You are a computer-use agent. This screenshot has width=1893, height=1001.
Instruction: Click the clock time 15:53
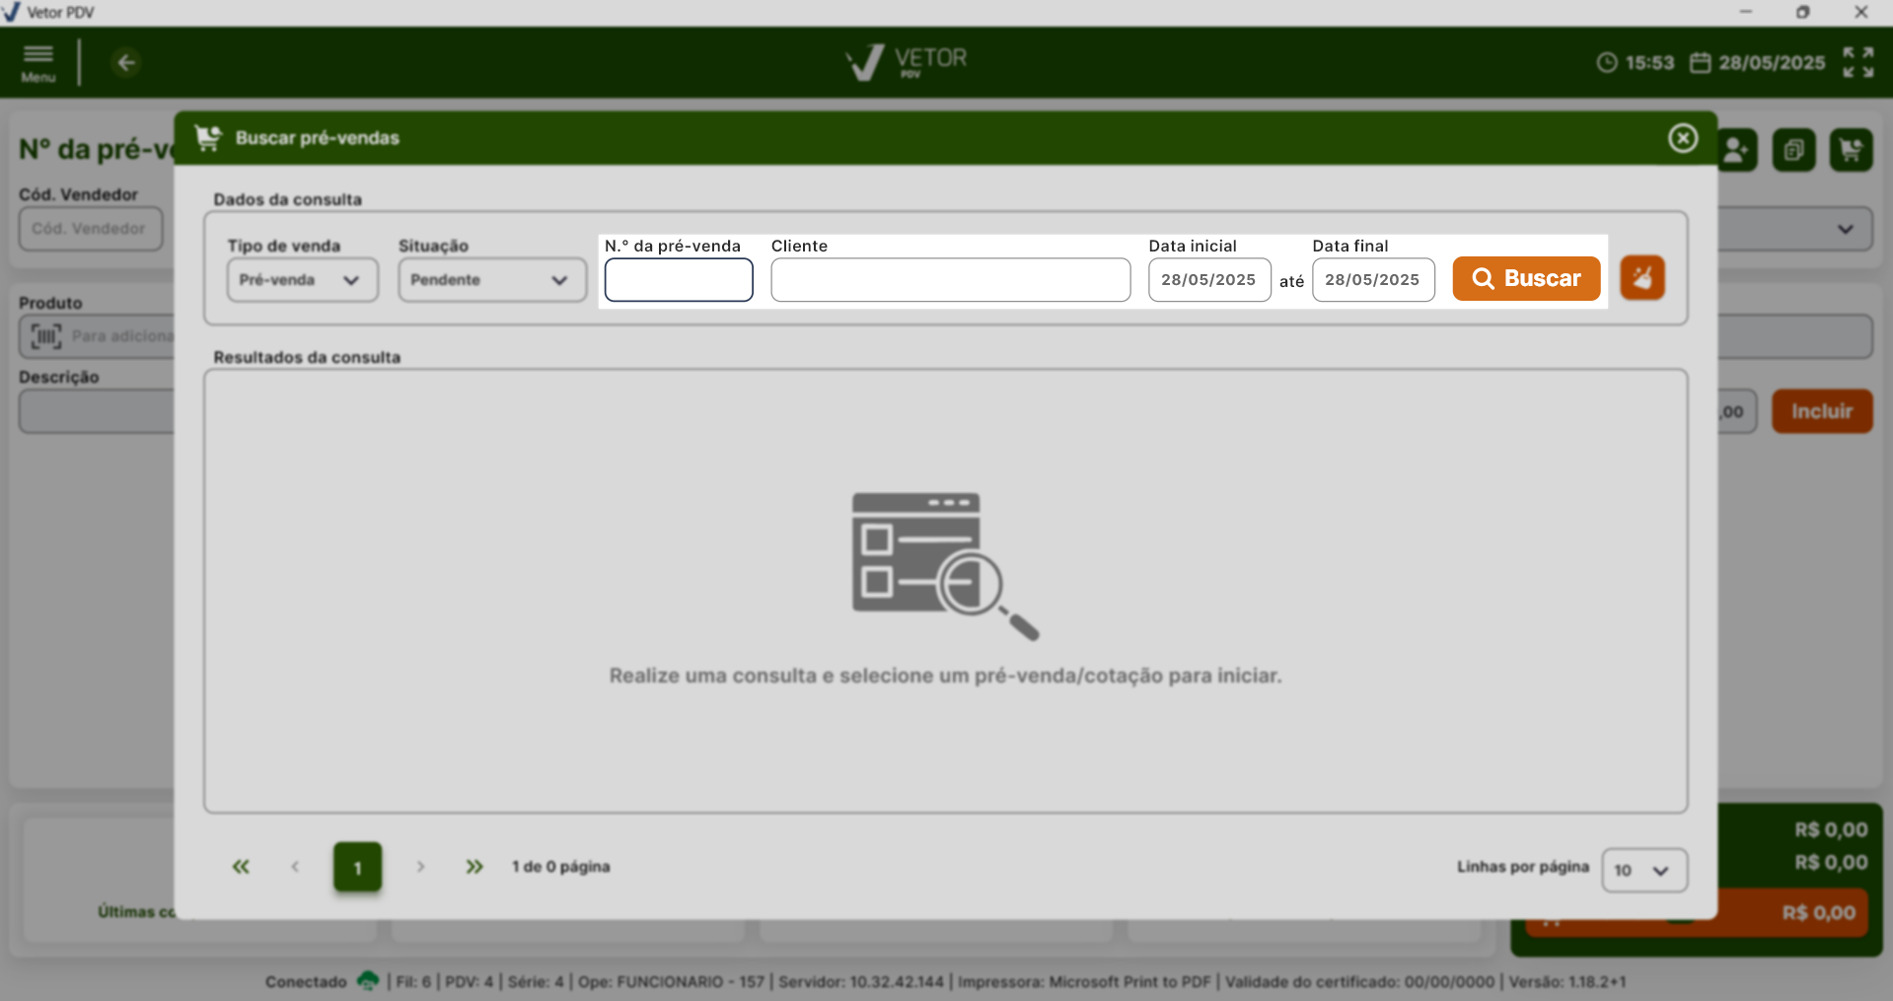click(x=1636, y=63)
